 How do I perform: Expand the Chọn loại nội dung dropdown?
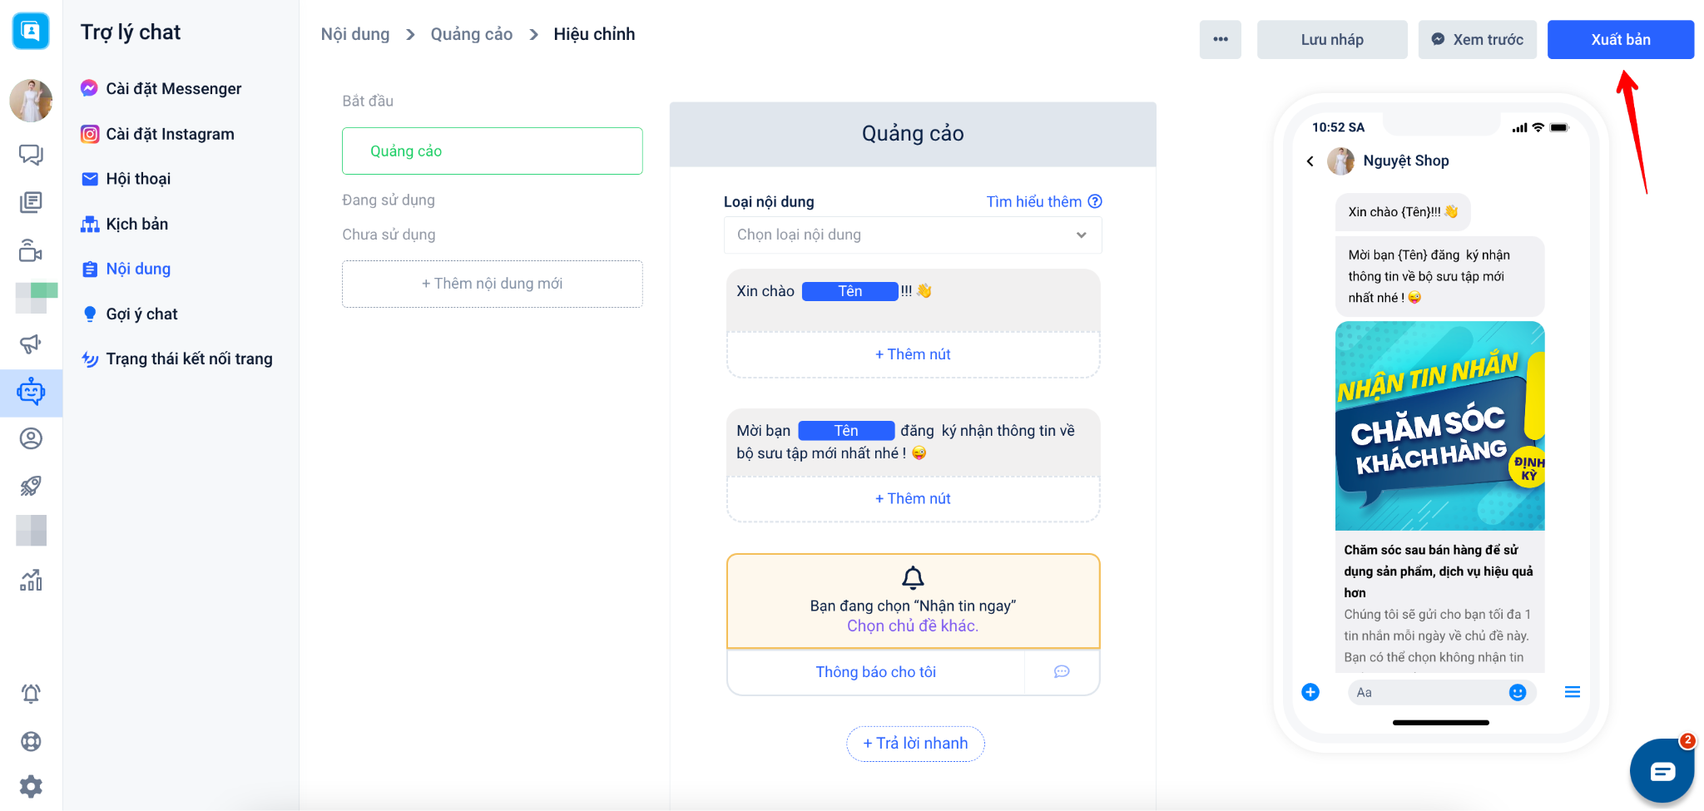[913, 235]
